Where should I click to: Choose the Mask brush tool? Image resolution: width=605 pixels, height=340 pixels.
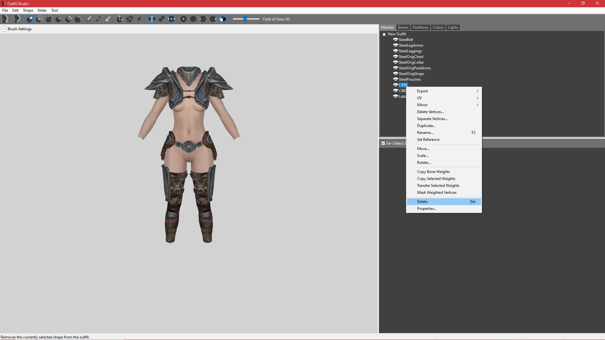pos(39,19)
